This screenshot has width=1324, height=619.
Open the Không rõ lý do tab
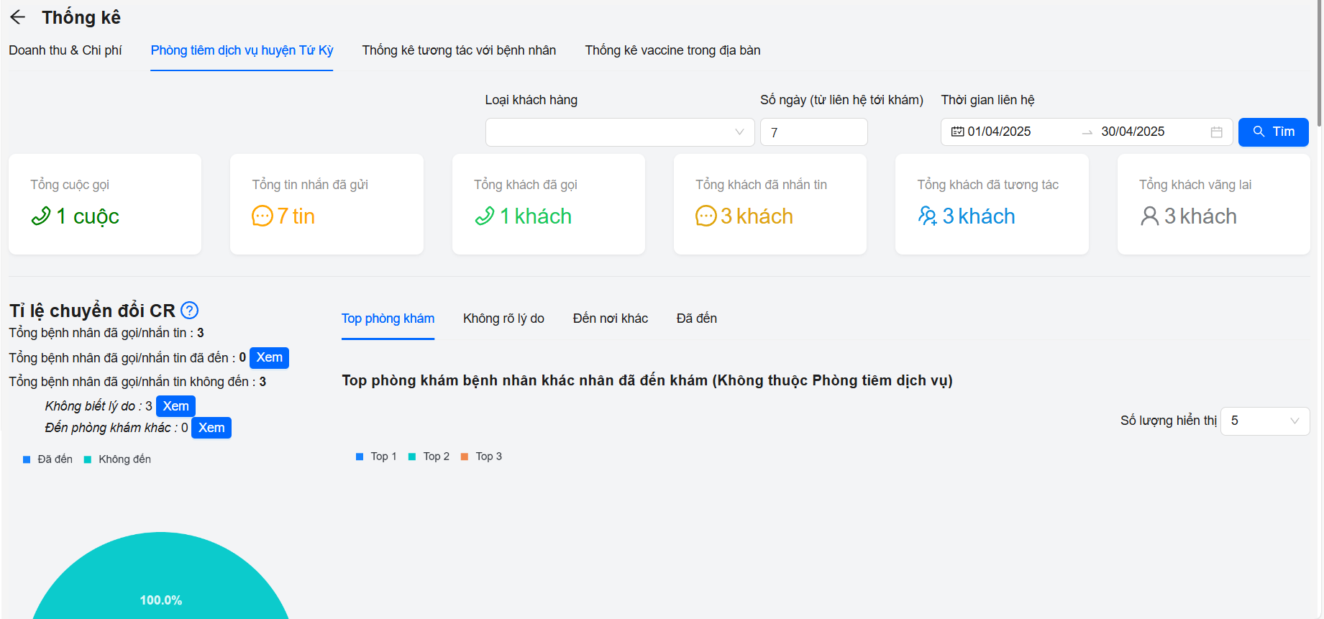point(503,318)
